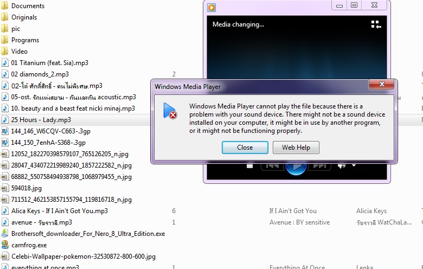Click title 'Avenue : BY sensitive'
Screen dimensions: 423x269
click(x=299, y=222)
